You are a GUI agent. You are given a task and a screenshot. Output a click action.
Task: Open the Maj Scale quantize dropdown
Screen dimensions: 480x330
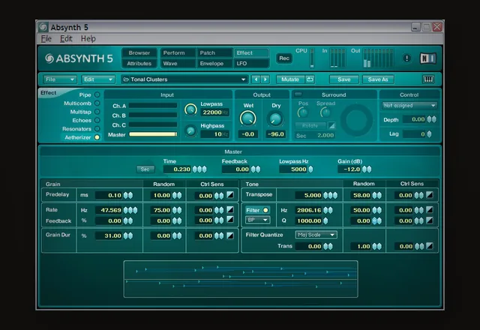click(x=316, y=235)
